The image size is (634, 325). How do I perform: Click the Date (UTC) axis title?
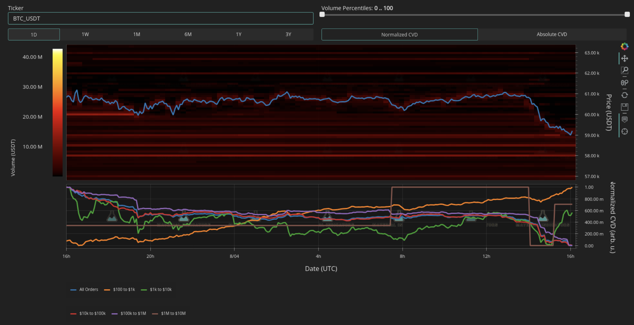coord(321,269)
